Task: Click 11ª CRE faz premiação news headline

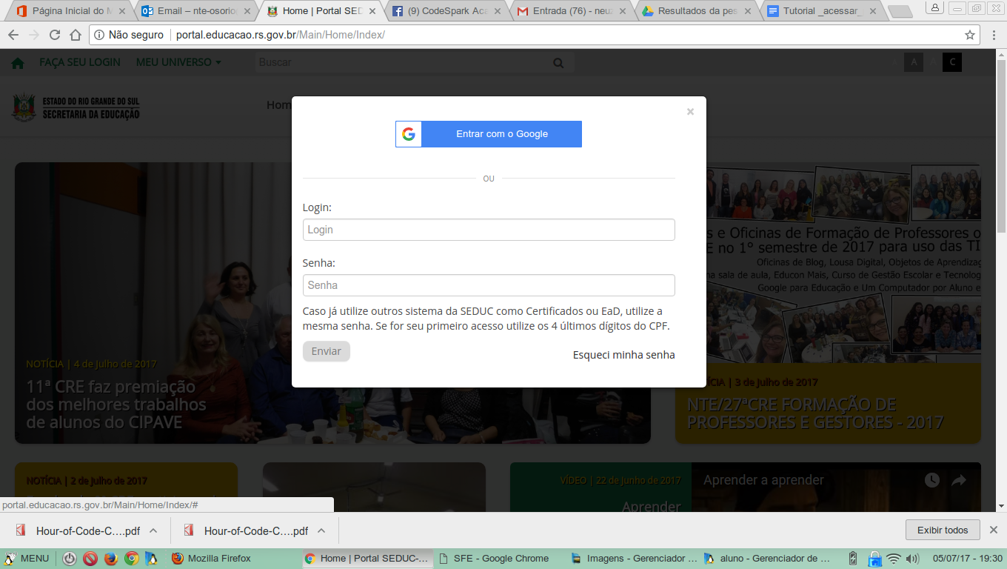Action: (x=116, y=405)
